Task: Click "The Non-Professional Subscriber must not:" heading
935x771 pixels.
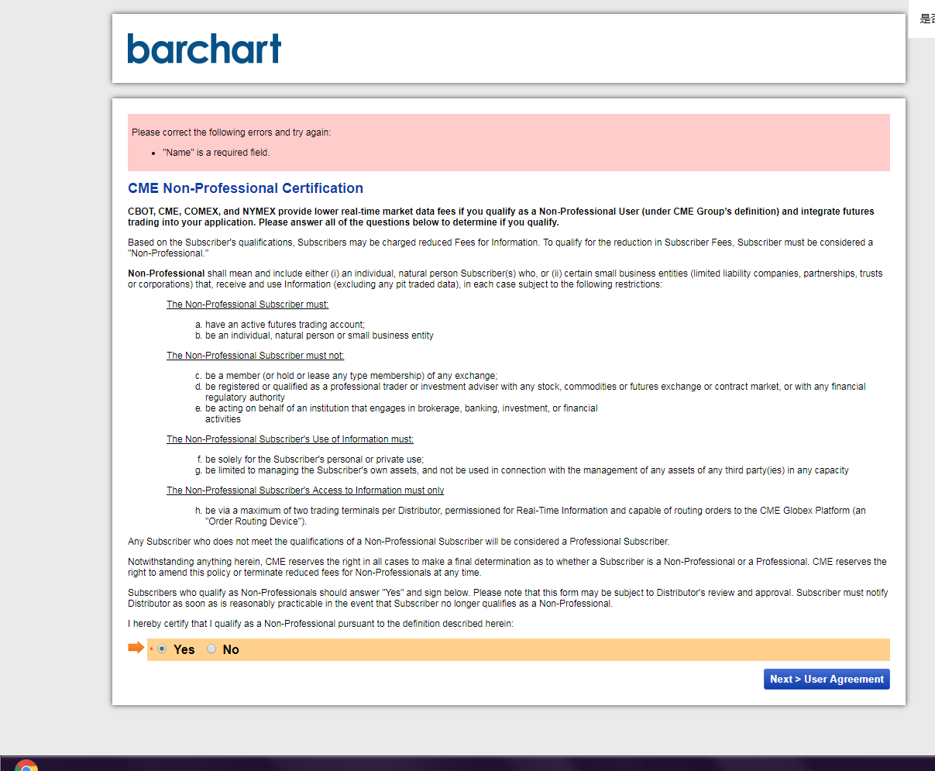Action: [x=256, y=356]
